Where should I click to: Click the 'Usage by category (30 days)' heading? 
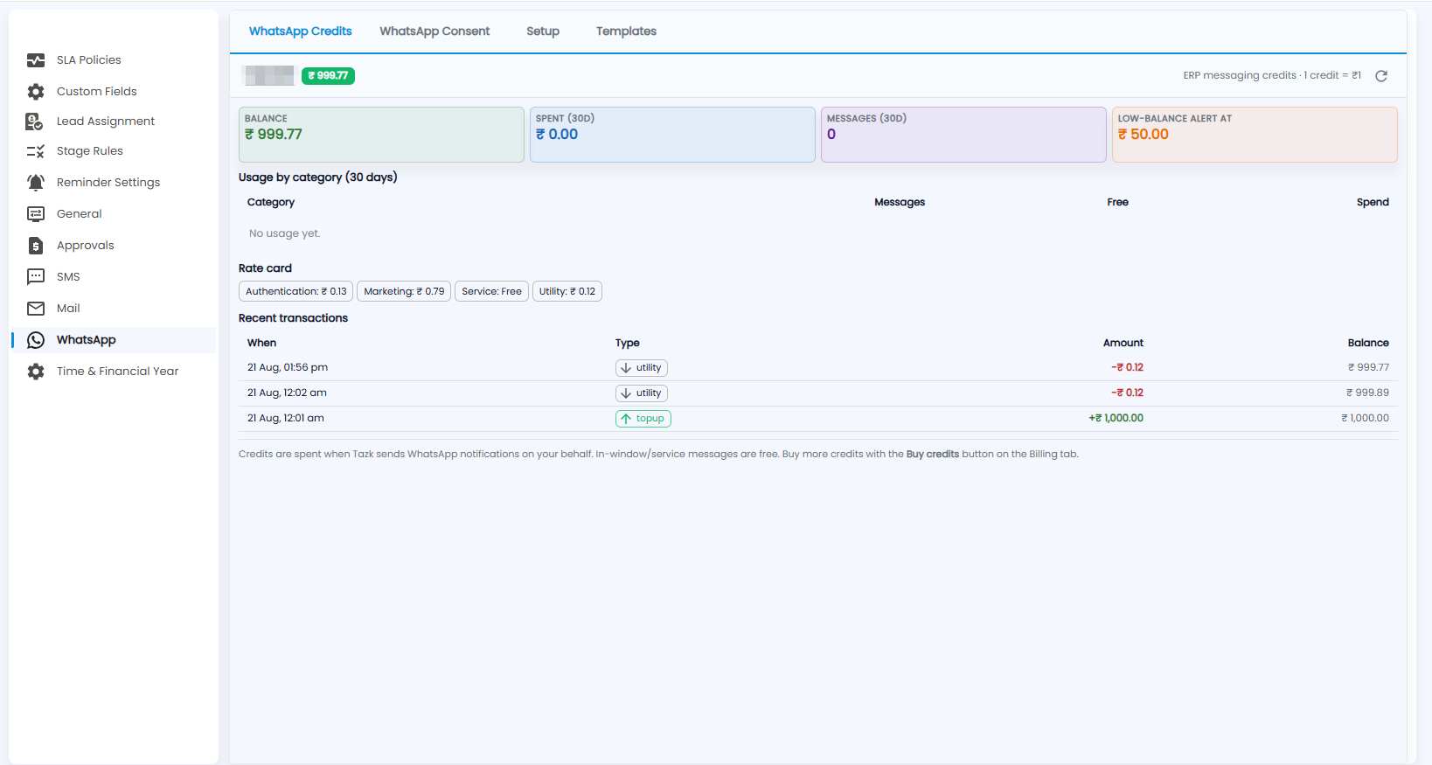point(318,177)
